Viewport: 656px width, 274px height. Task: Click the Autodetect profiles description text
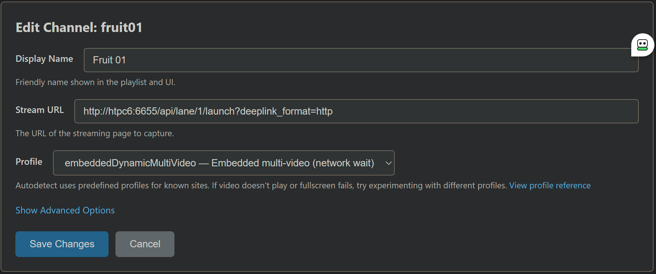(260, 185)
